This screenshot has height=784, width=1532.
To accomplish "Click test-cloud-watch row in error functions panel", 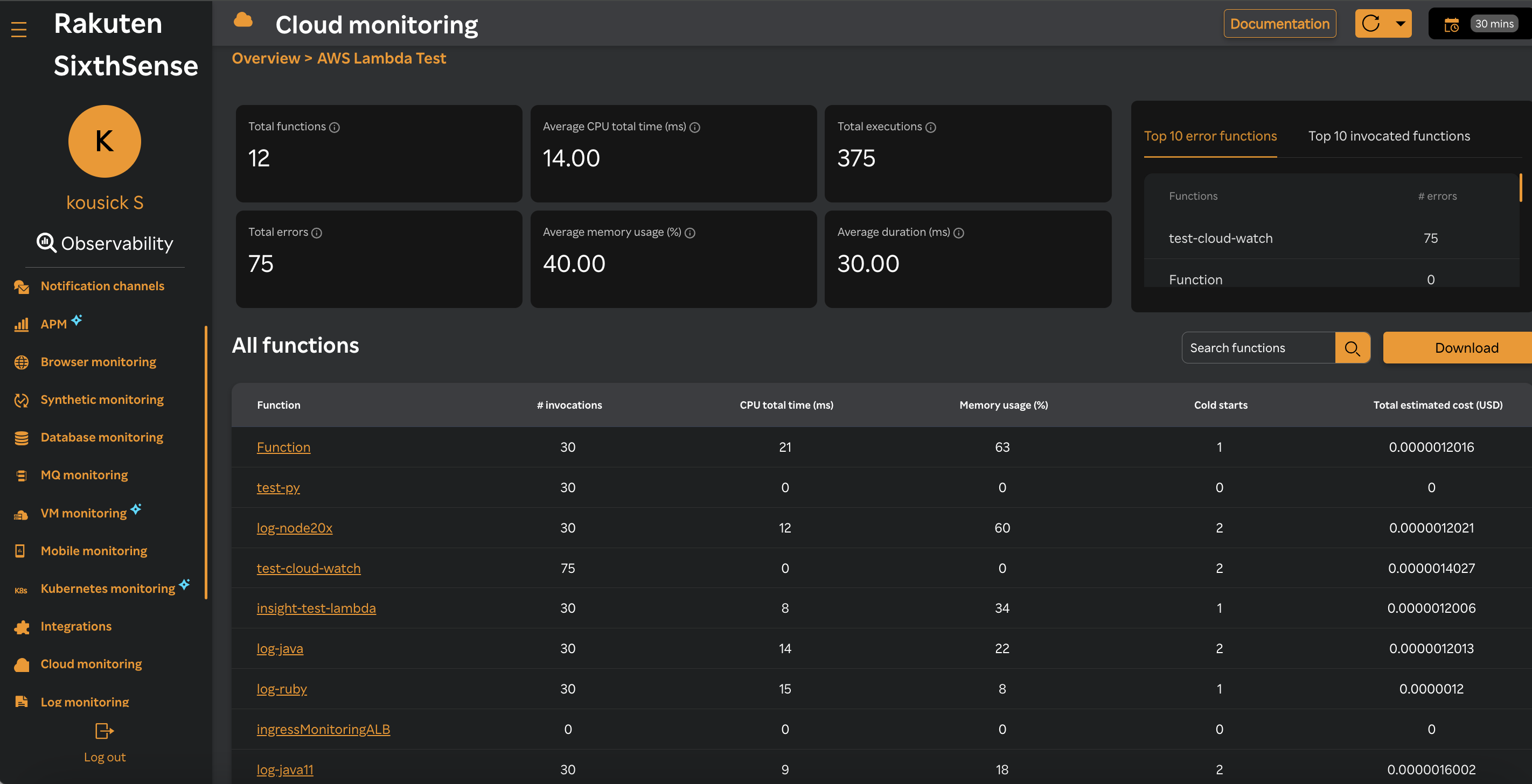I will pyautogui.click(x=1331, y=239).
